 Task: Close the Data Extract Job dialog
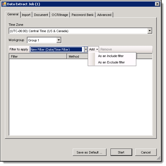tap(157, 4)
